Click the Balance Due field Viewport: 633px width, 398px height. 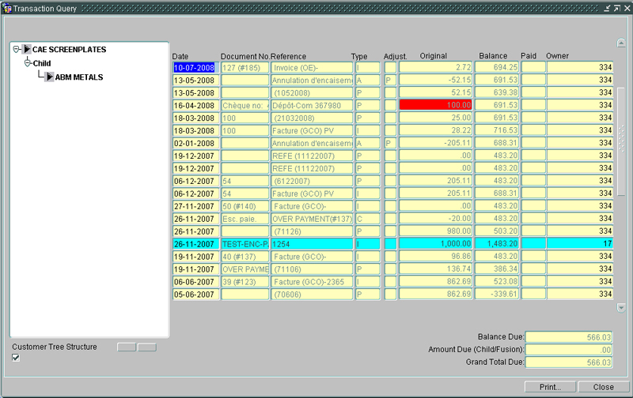pos(568,337)
